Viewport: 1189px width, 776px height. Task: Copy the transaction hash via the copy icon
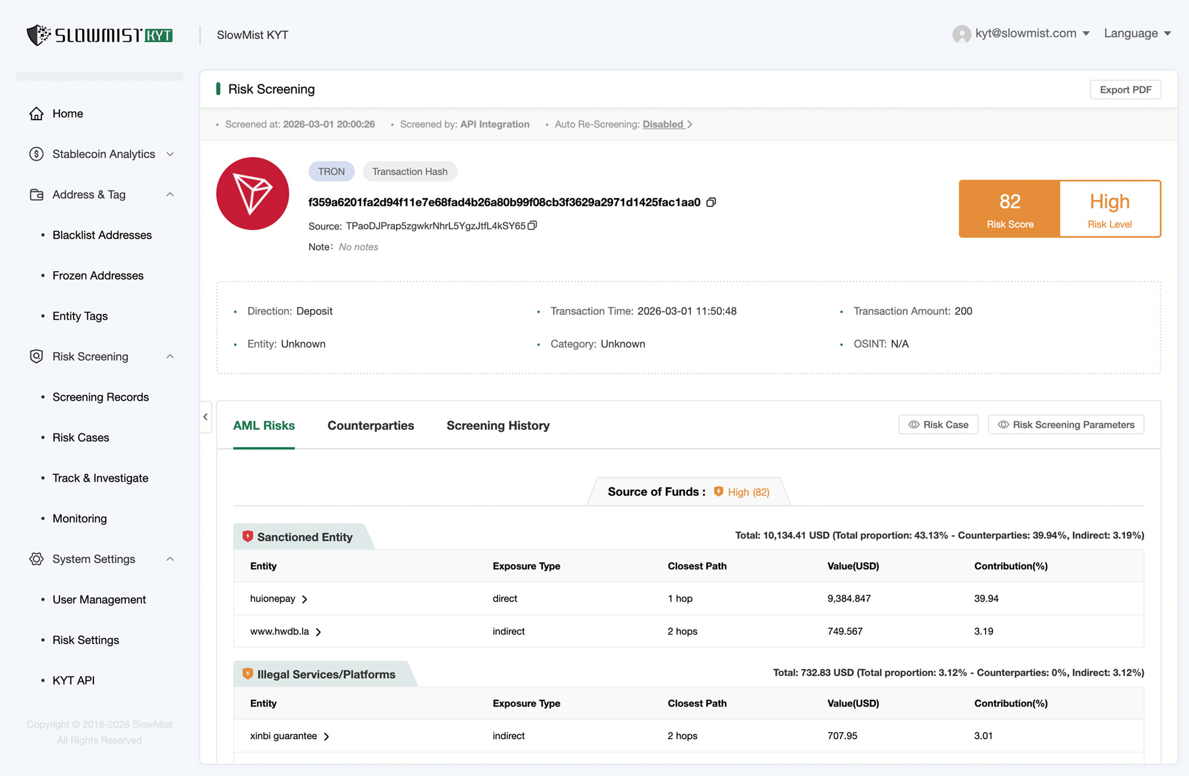(x=711, y=202)
